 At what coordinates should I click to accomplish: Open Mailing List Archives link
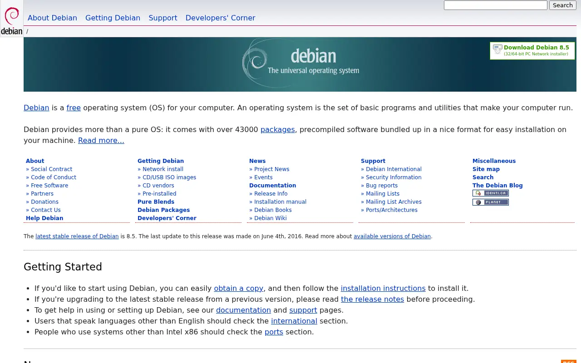click(x=394, y=202)
